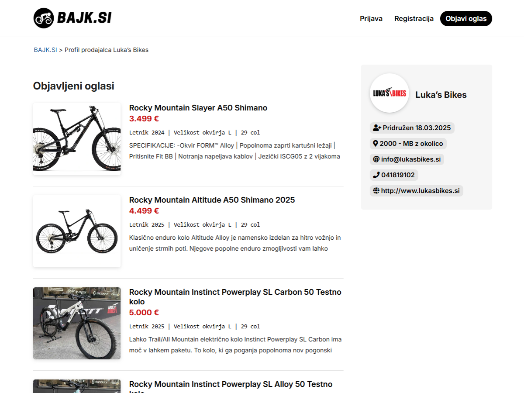The image size is (524, 393).
Task: Click the map pin icon for 2000 - MB
Action: 376,144
